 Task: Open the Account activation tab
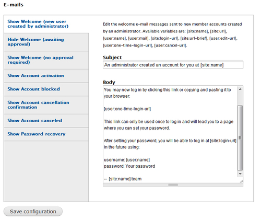click(35, 76)
